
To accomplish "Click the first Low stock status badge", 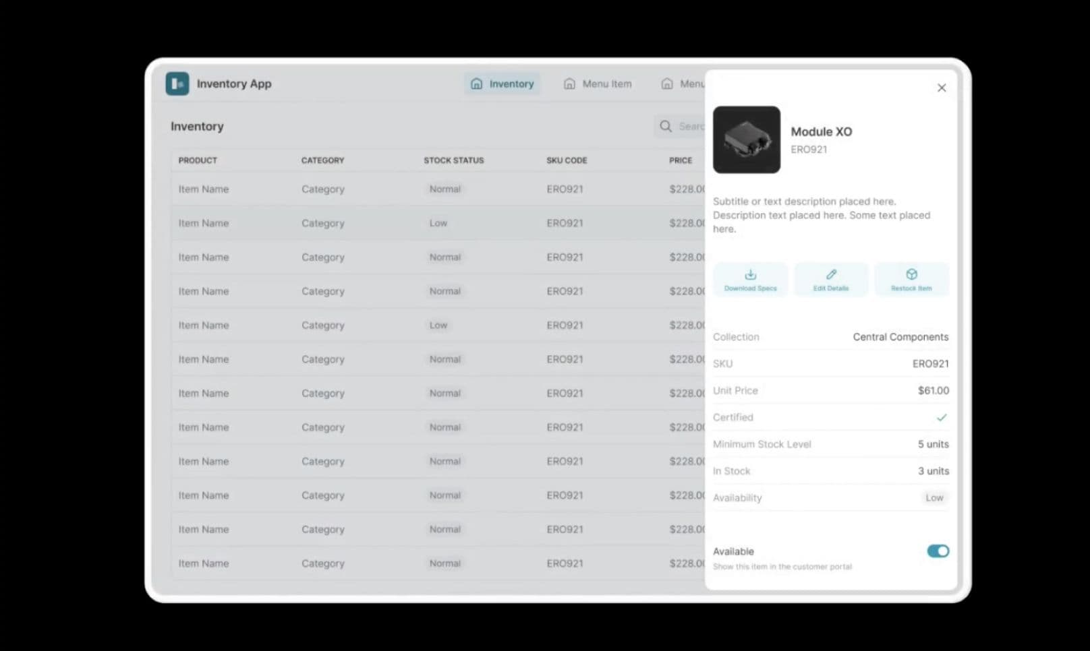I will tap(438, 223).
